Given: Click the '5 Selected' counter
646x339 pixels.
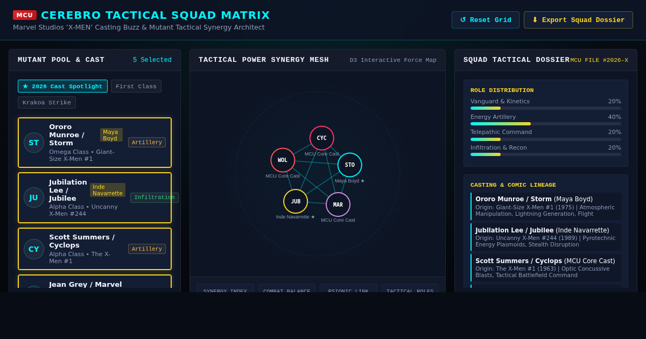Looking at the screenshot, I should [152, 60].
